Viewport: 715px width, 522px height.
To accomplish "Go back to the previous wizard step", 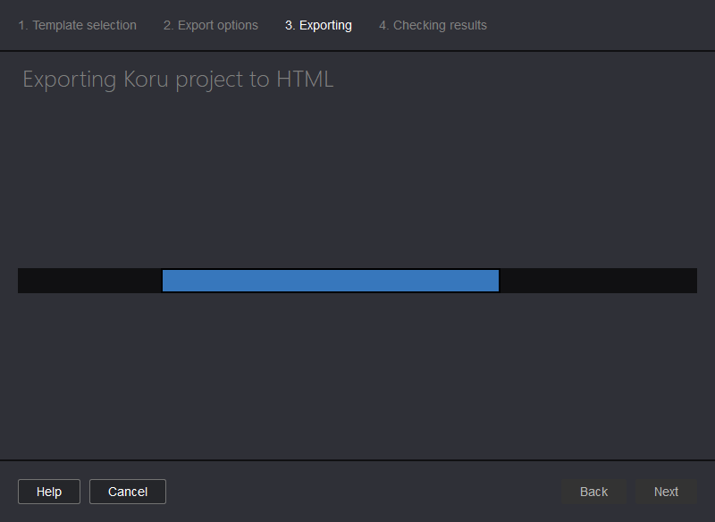I will pyautogui.click(x=593, y=492).
